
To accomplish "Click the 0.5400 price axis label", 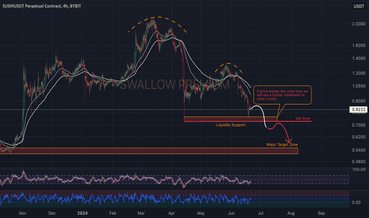I will tap(359, 150).
